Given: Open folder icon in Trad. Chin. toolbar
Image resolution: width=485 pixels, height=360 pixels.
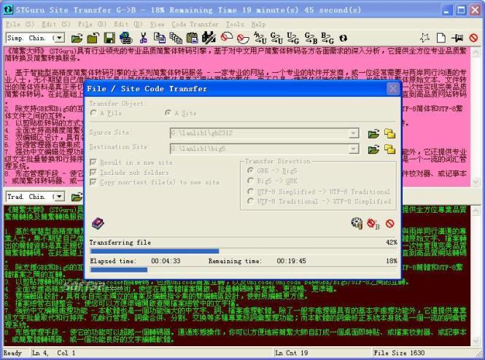Looking at the screenshot, I should [x=77, y=197].
